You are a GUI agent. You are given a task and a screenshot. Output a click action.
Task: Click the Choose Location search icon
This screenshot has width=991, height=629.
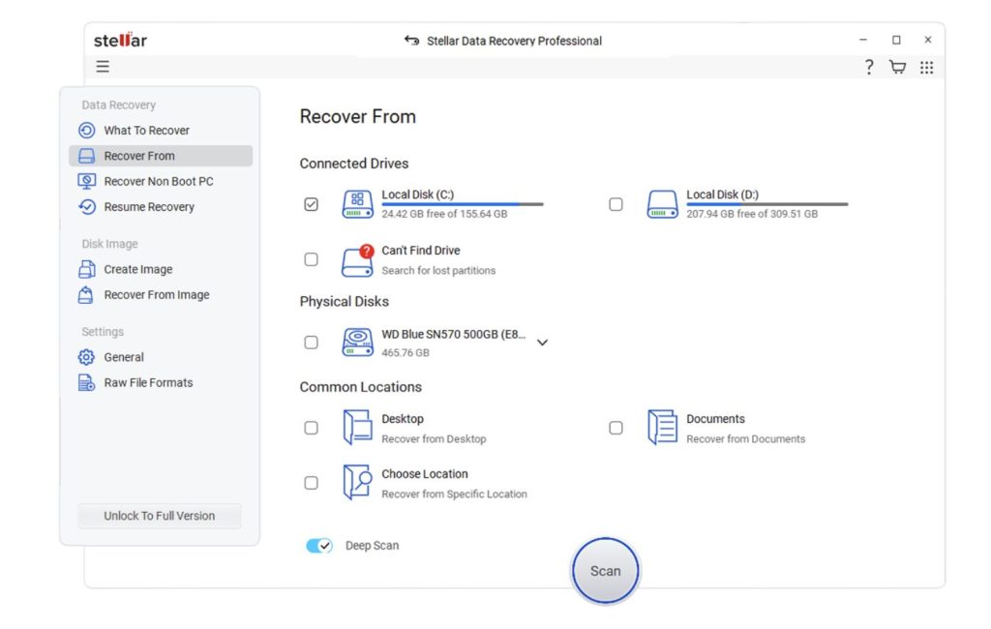pyautogui.click(x=358, y=482)
